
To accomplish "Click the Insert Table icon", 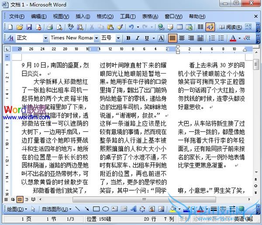I will coord(180,27).
